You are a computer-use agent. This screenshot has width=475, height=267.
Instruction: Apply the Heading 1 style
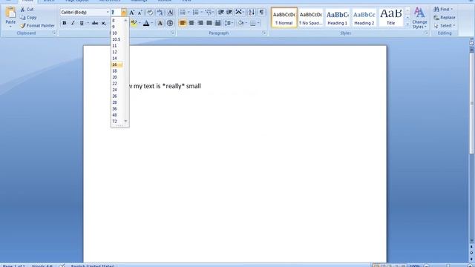point(337,18)
